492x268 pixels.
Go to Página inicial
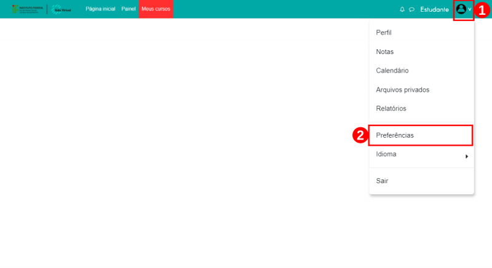pos(100,9)
